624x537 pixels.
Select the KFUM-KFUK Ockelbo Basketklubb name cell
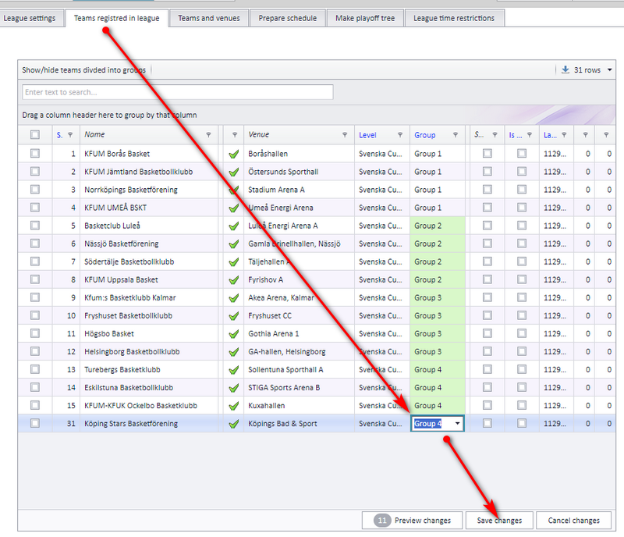click(149, 406)
